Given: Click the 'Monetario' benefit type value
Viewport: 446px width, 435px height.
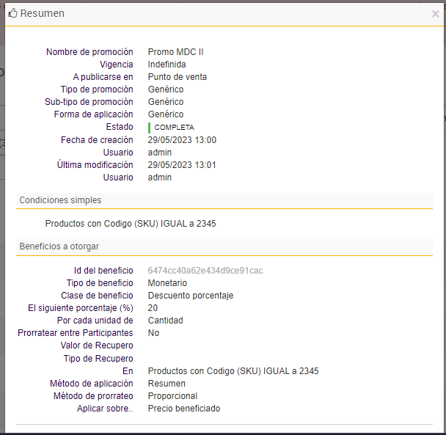Looking at the screenshot, I should pos(167,283).
